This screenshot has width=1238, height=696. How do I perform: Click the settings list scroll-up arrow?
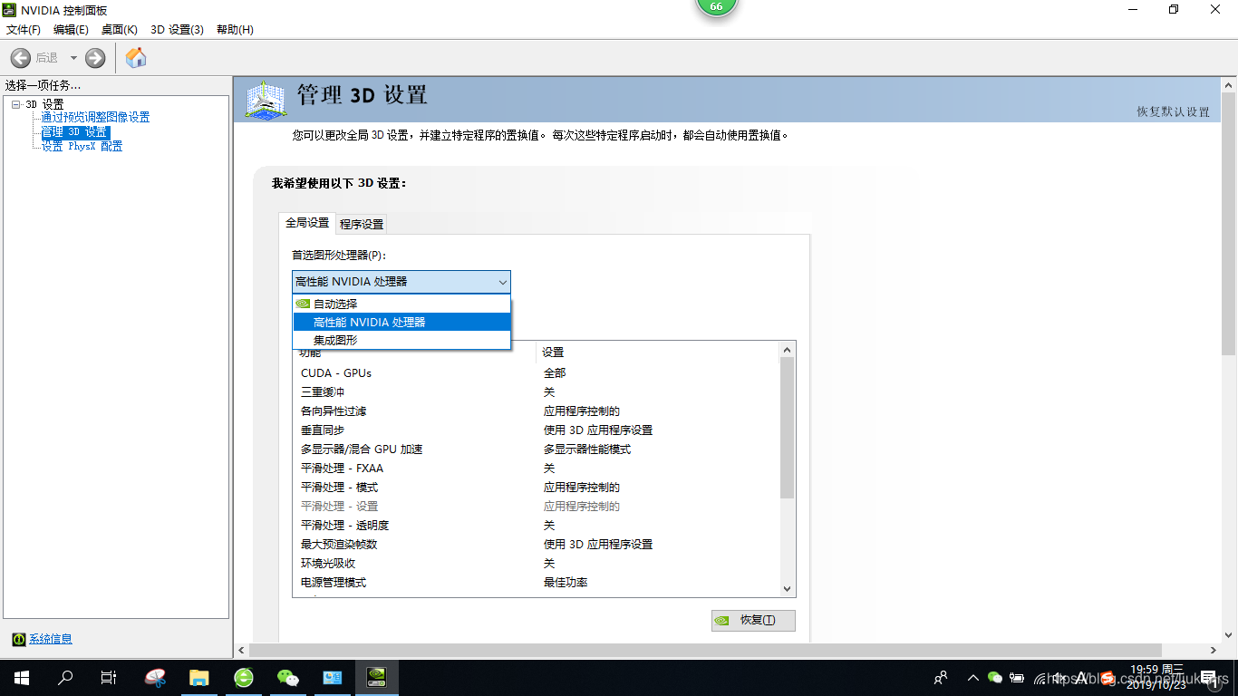[787, 350]
